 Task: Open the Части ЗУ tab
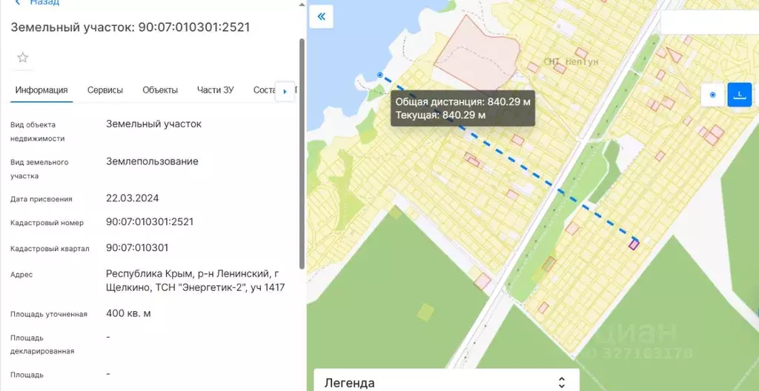pos(216,90)
